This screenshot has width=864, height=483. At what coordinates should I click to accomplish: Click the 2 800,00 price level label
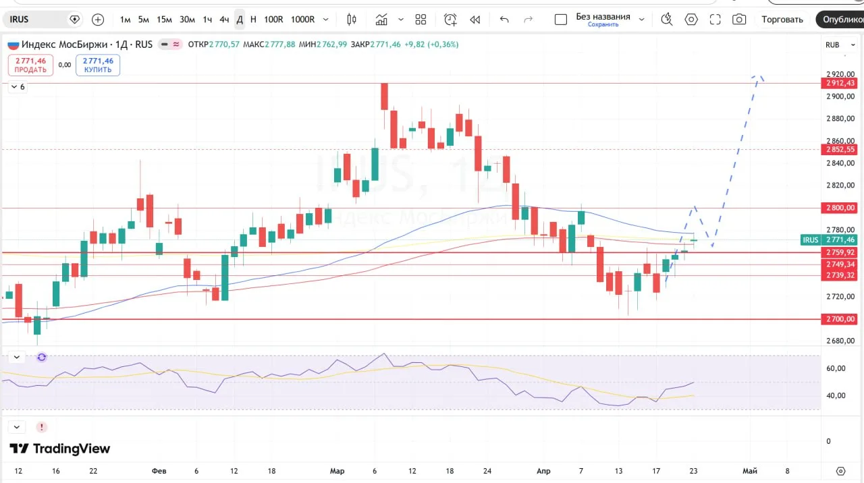840,208
